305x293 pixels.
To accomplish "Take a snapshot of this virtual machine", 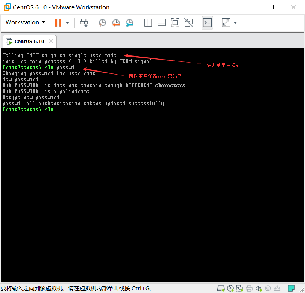I will click(102, 23).
